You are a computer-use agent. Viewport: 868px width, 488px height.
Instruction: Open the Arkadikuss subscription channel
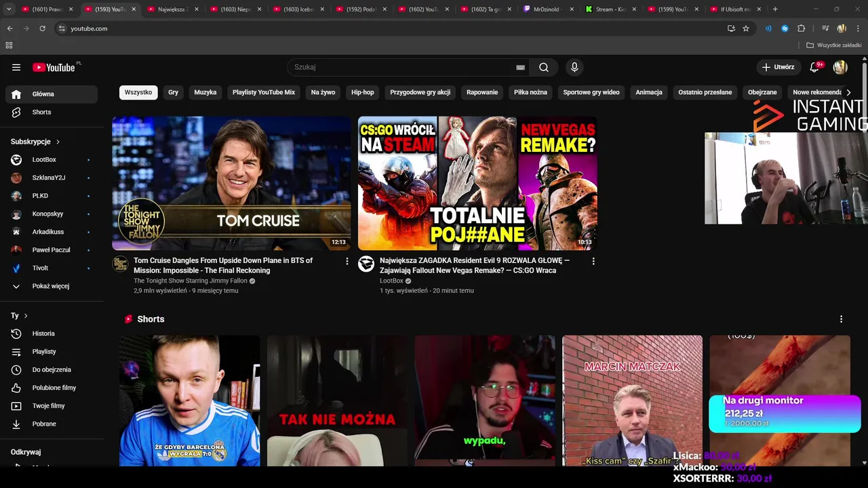(x=52, y=232)
